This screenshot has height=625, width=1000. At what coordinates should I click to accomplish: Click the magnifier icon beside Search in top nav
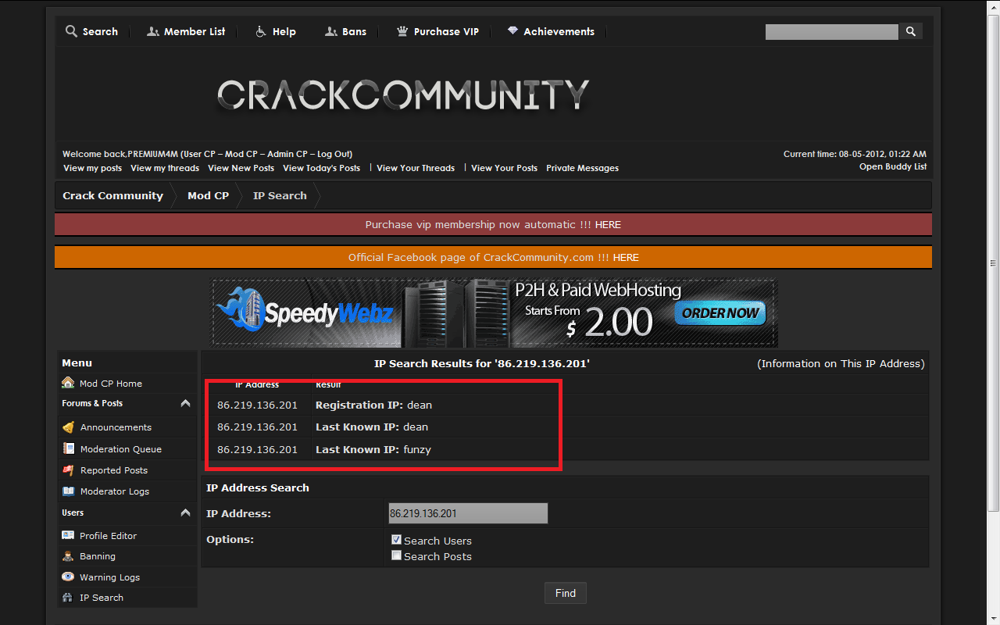[x=71, y=31]
